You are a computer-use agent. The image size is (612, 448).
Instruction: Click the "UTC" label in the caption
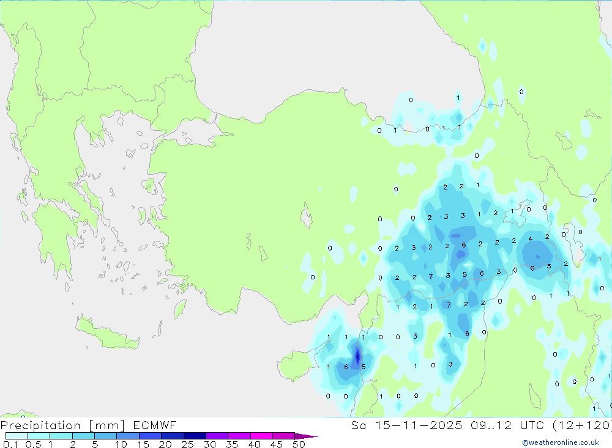pos(532,425)
